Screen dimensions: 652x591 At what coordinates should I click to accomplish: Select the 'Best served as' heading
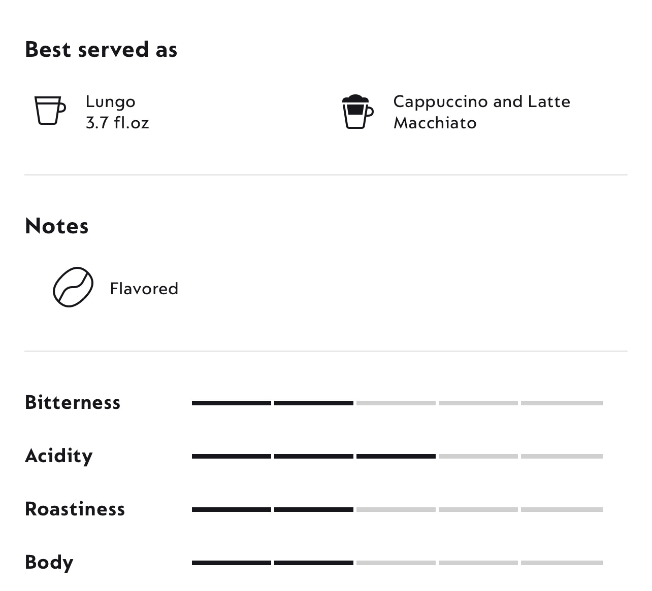pyautogui.click(x=101, y=50)
